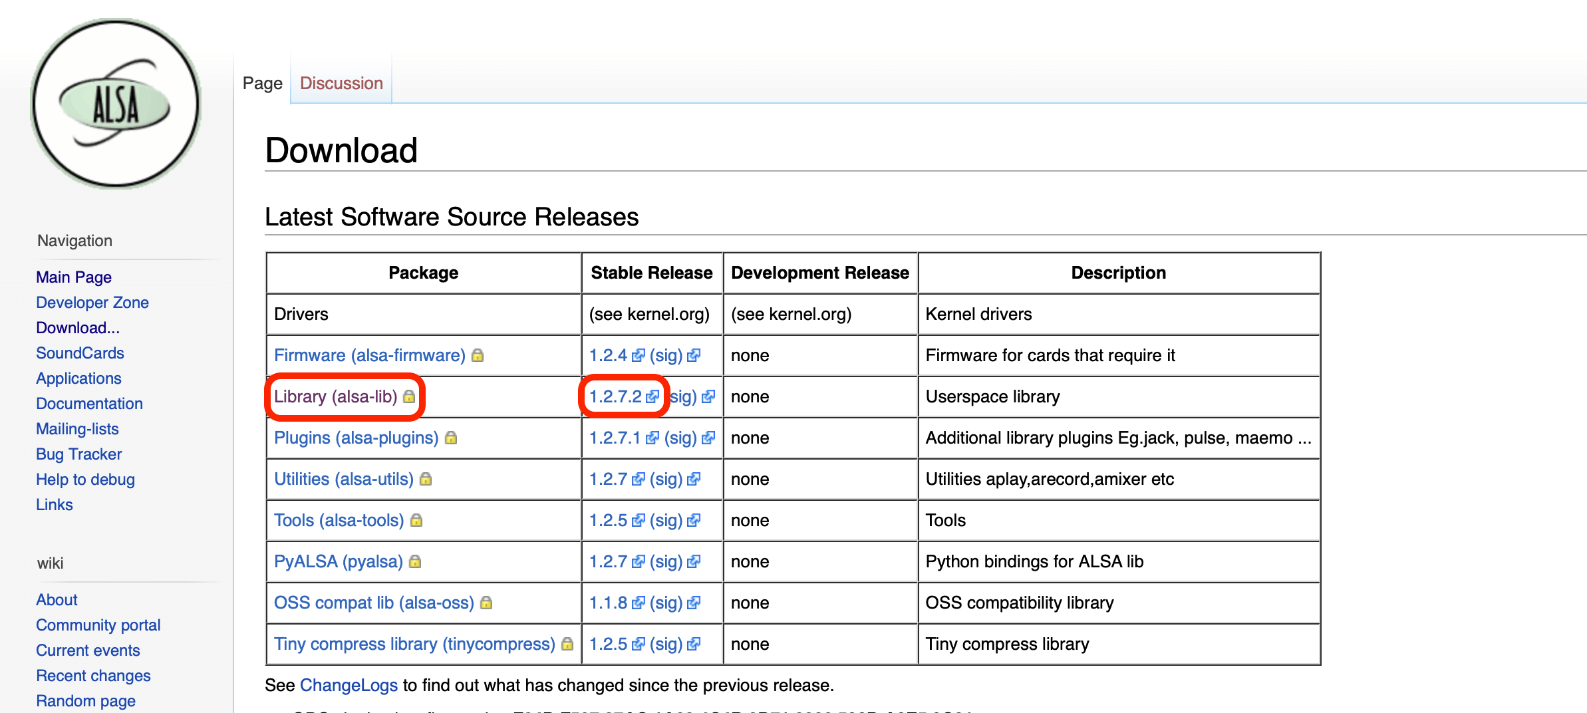Open Library (alsa-lib) package link
Image resolution: width=1587 pixels, height=713 pixels.
[x=336, y=397]
